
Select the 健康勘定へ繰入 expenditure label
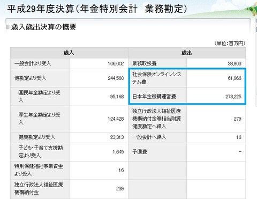156,119
